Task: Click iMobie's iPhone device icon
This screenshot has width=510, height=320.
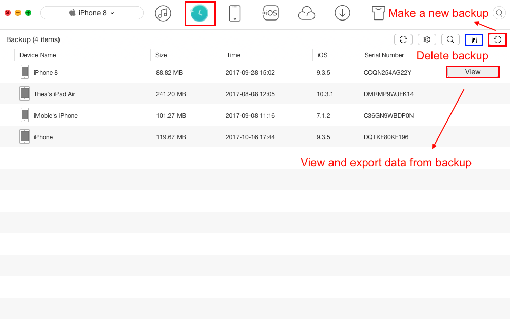Action: 25,115
